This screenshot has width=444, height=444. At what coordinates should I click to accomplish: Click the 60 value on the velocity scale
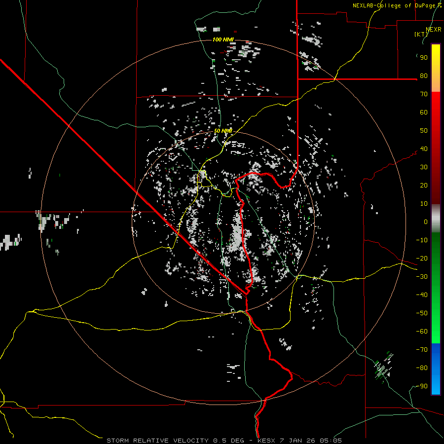click(x=424, y=112)
